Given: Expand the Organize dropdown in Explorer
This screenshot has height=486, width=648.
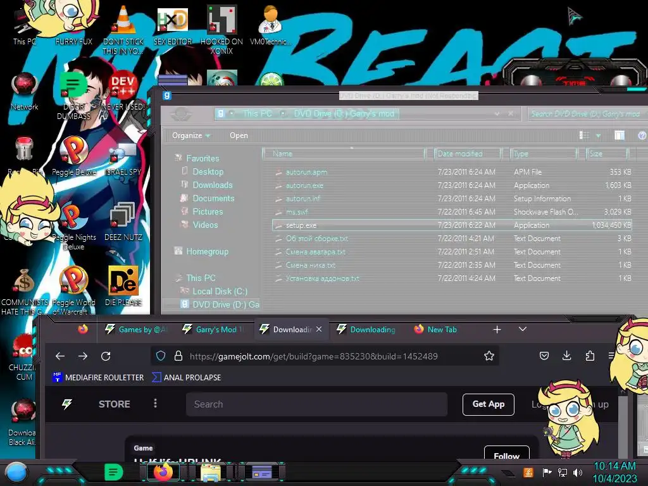Looking at the screenshot, I should click(191, 135).
